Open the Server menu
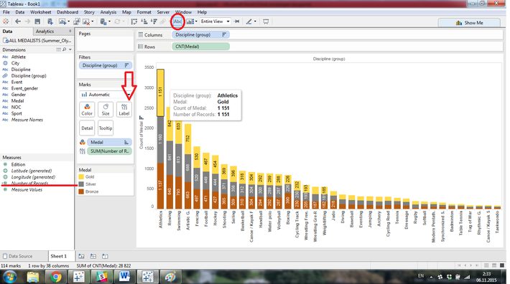The height and width of the screenshot is (284, 510). tap(163, 12)
